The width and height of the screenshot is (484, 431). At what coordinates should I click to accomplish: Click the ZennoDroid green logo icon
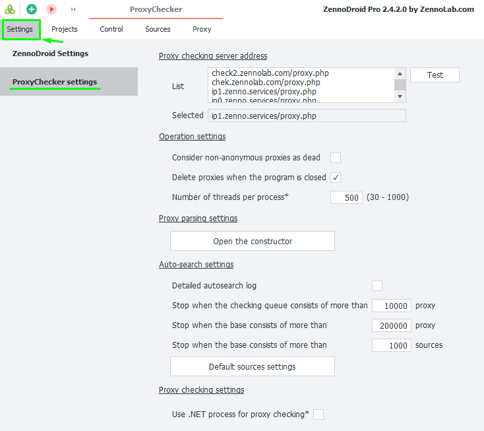[x=10, y=9]
